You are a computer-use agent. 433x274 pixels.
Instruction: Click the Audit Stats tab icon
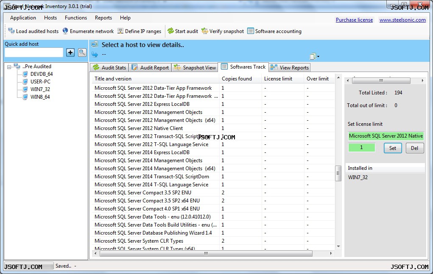pos(96,67)
